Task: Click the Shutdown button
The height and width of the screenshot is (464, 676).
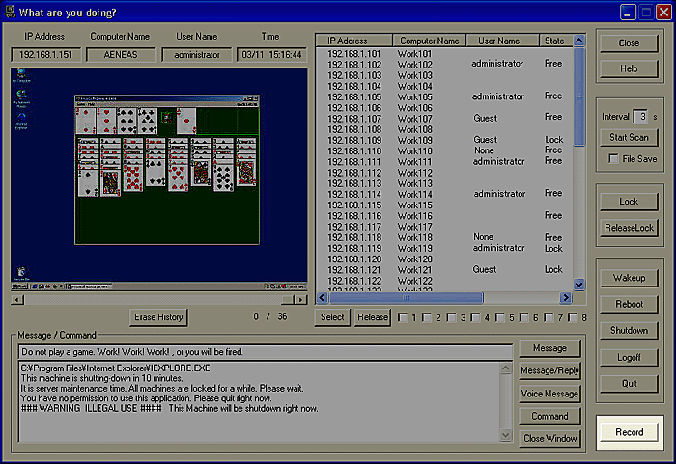Action: (629, 331)
